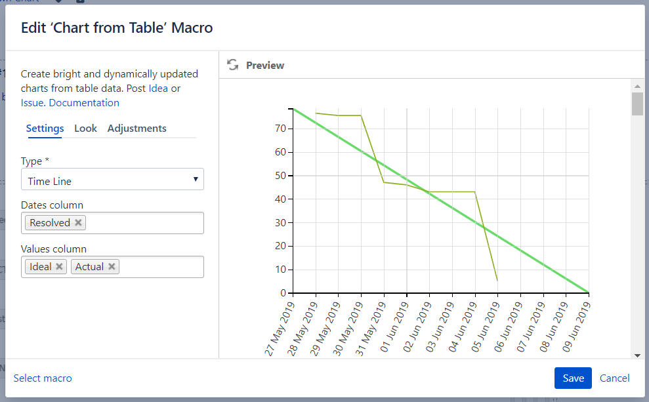
Task: Follow the Issue link
Action: click(x=32, y=103)
